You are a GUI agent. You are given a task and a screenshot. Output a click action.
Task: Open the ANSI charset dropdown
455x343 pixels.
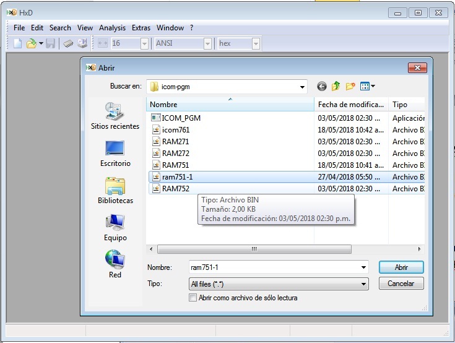coord(207,44)
